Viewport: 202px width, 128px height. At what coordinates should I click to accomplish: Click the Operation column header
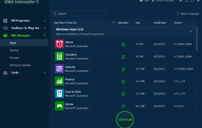[x=123, y=23]
